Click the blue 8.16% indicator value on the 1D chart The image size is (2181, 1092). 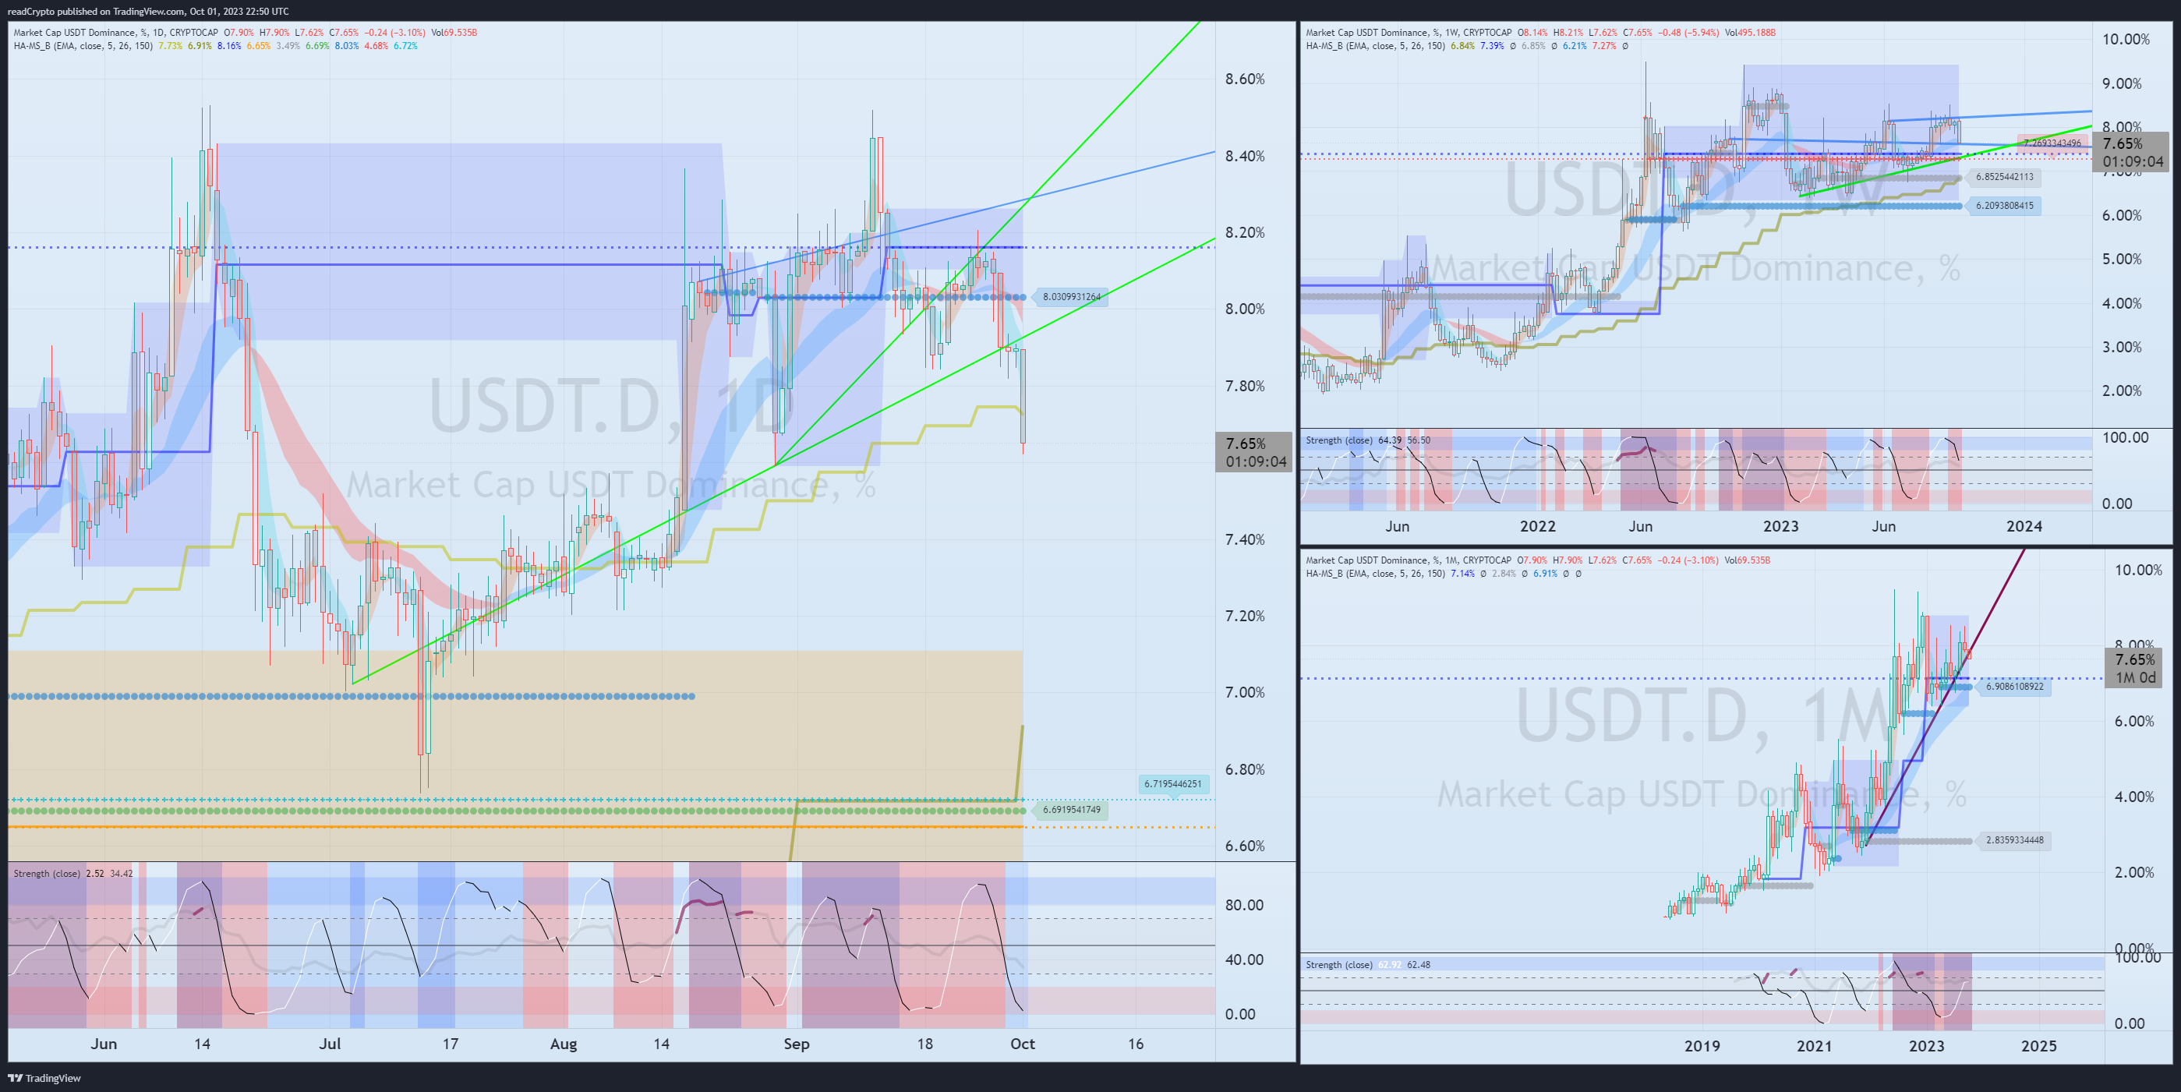(x=228, y=46)
